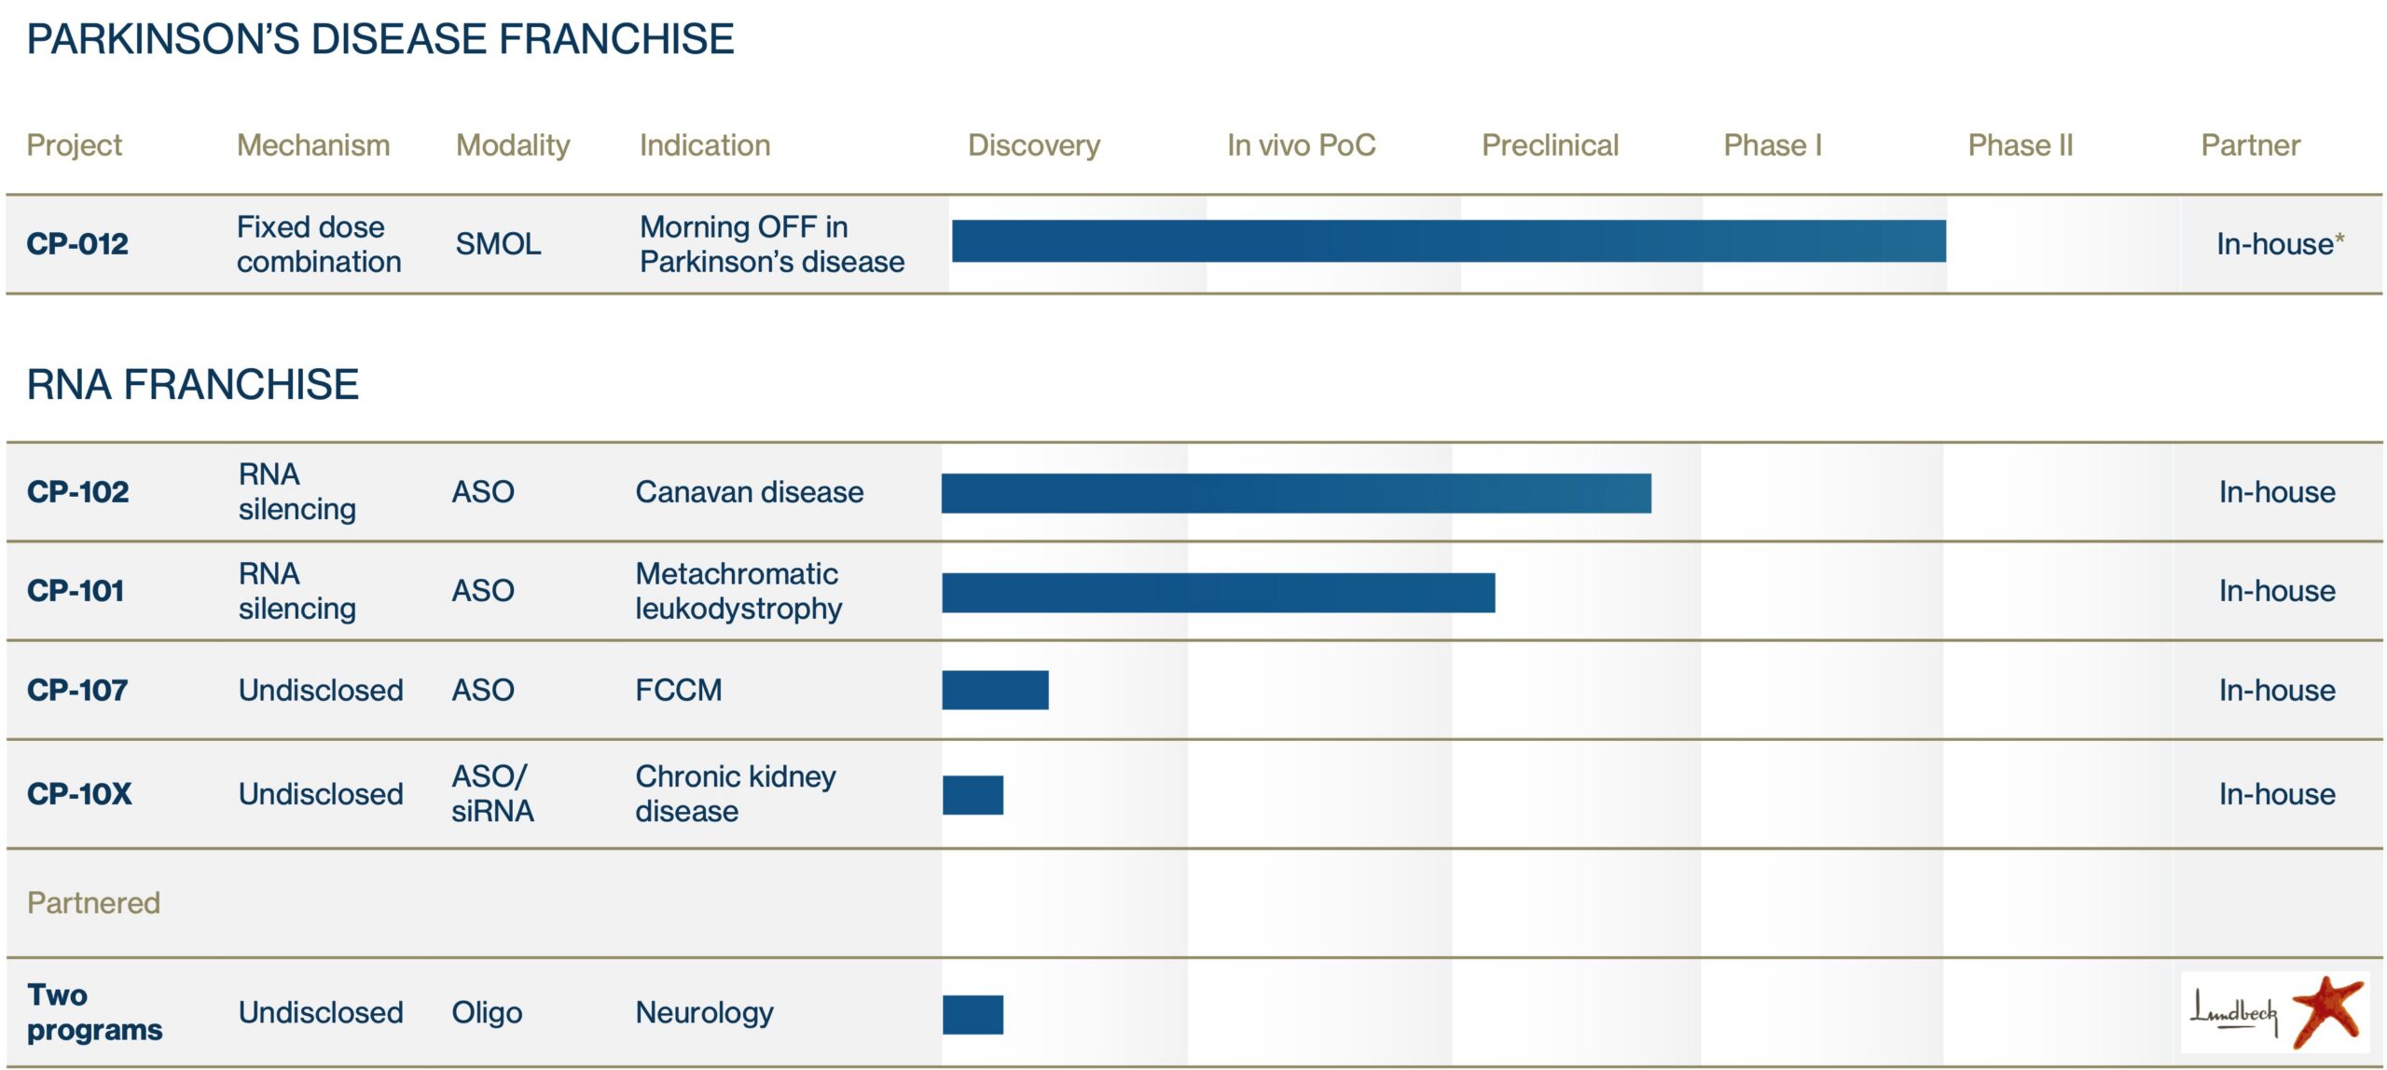Image resolution: width=2387 pixels, height=1070 pixels.
Task: Click the Parkinson's Disease Franchise heading
Action: (379, 39)
